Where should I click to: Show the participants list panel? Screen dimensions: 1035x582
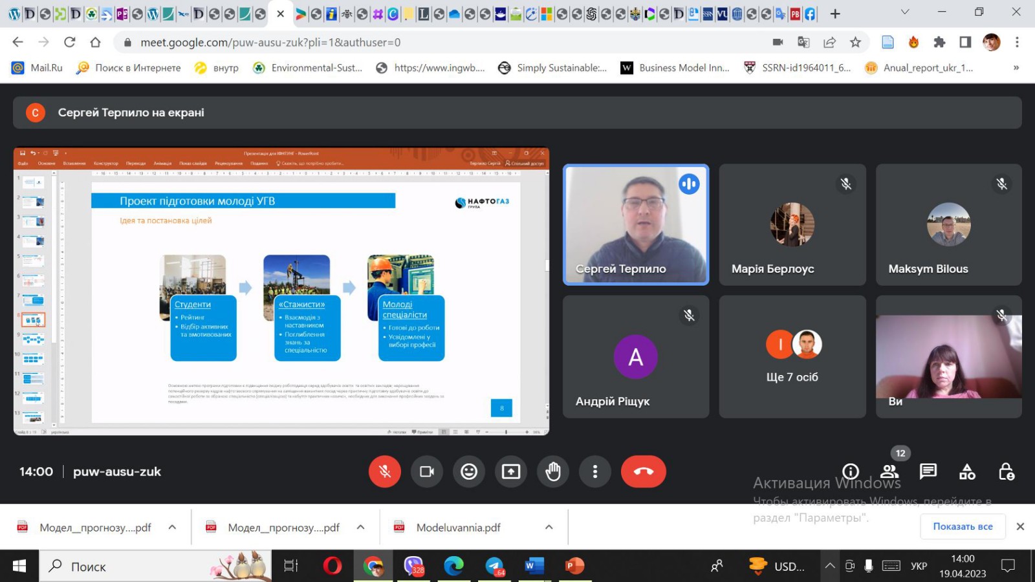coord(889,471)
